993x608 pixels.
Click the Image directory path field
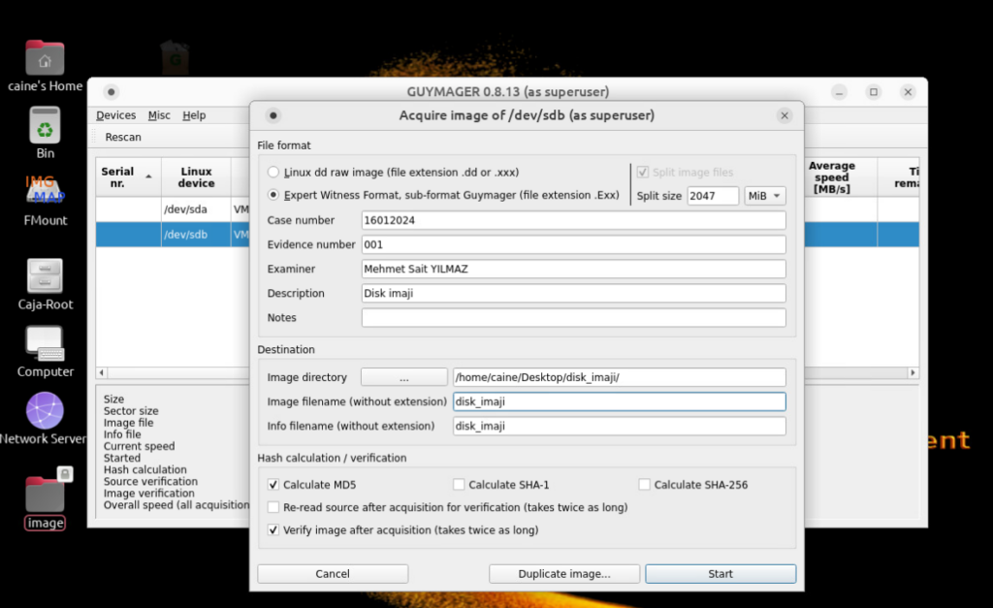click(x=620, y=377)
